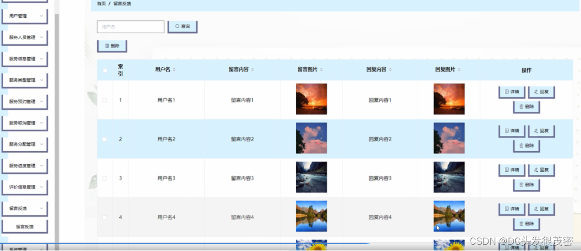The height and width of the screenshot is (251, 581).
Task: Delete row 用户名2 with 删除 button
Action: [x=526, y=146]
